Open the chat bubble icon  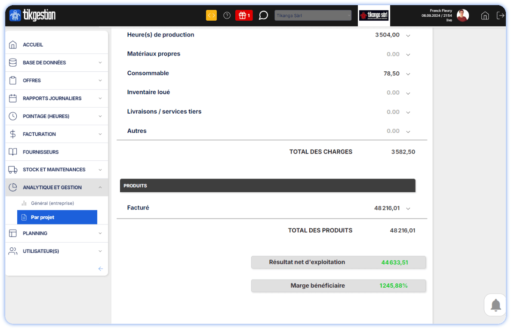[263, 15]
